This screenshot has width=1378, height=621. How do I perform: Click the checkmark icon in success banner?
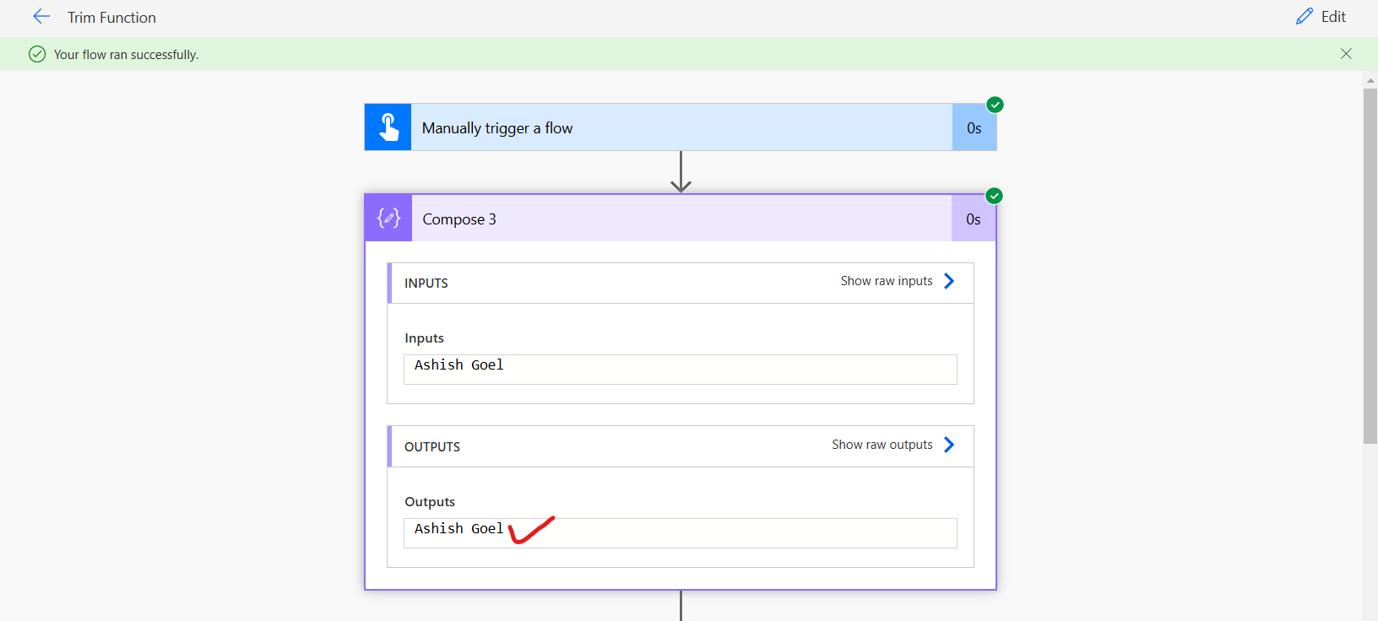click(37, 54)
